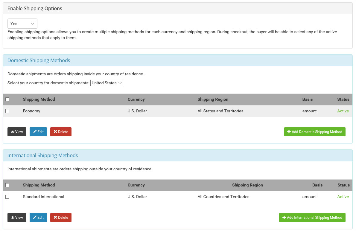This screenshot has height=231, width=356.
Task: Select all domestic methods via header checkbox
Action: 7,99
